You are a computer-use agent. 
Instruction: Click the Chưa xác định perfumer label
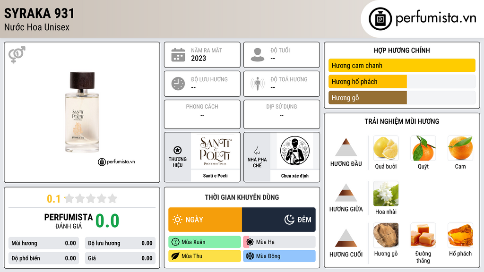(295, 176)
